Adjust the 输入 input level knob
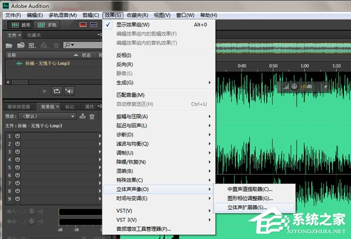Viewport: 351px width, 239px height. (x=32, y=211)
